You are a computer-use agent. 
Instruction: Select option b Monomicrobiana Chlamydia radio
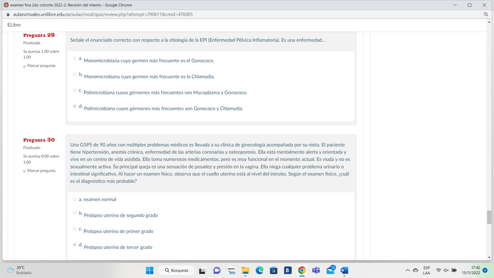[x=75, y=75]
